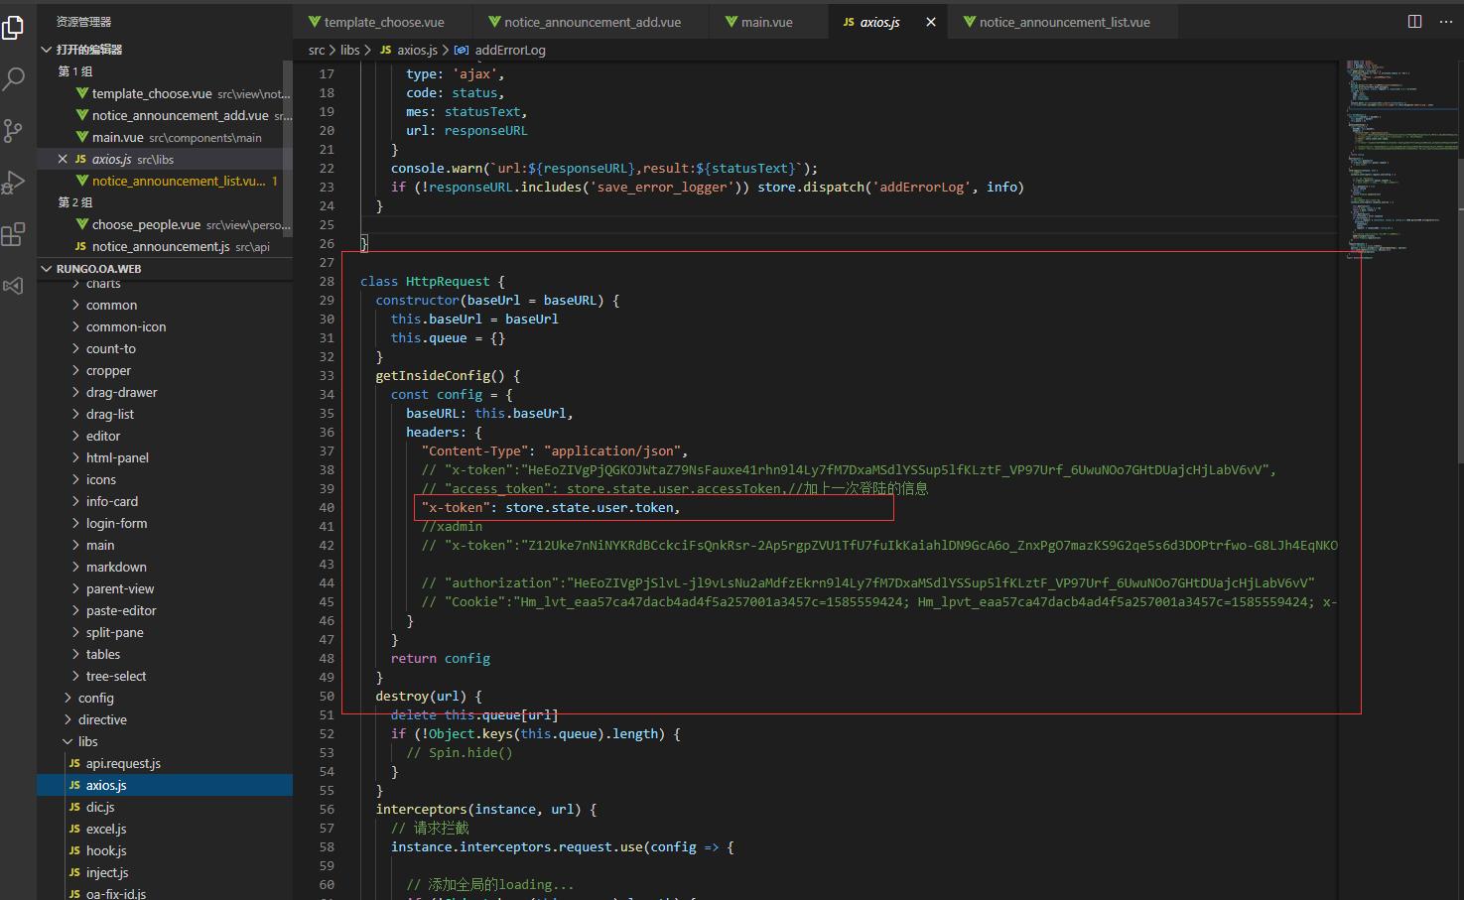The width and height of the screenshot is (1464, 900).
Task: Open the Extensions view icon
Action: [x=14, y=234]
